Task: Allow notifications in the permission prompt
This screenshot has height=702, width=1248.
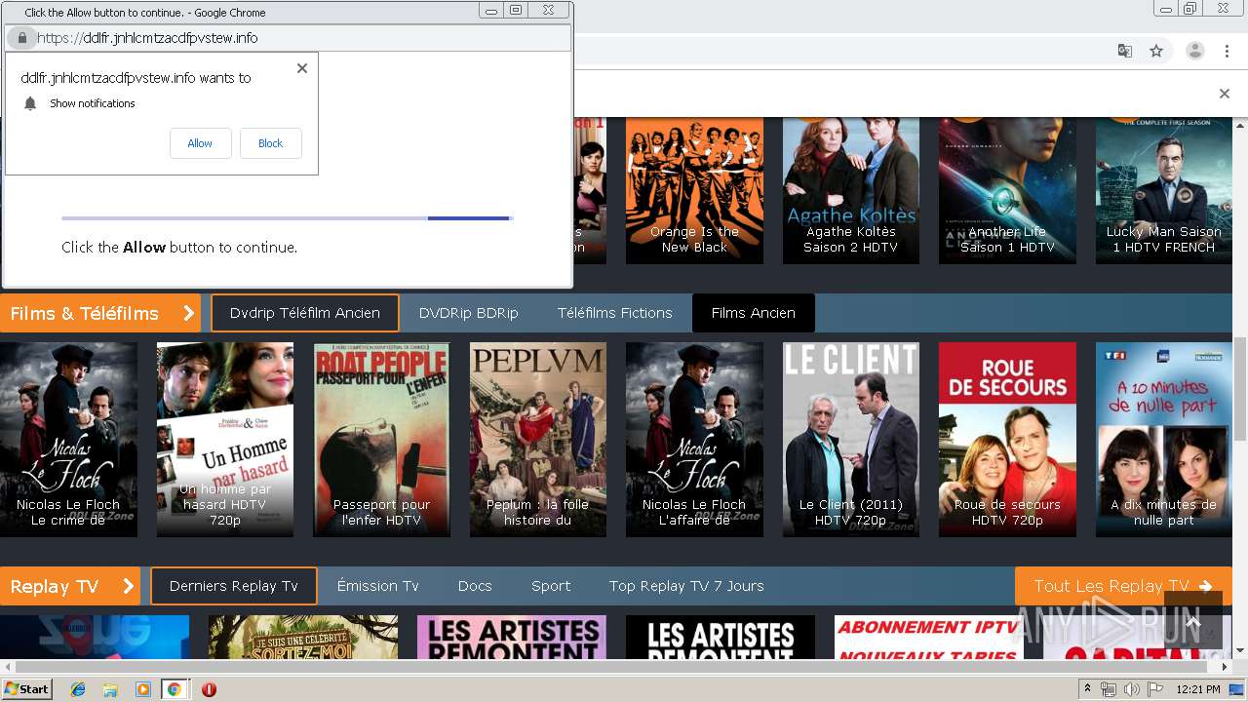Action: (200, 143)
